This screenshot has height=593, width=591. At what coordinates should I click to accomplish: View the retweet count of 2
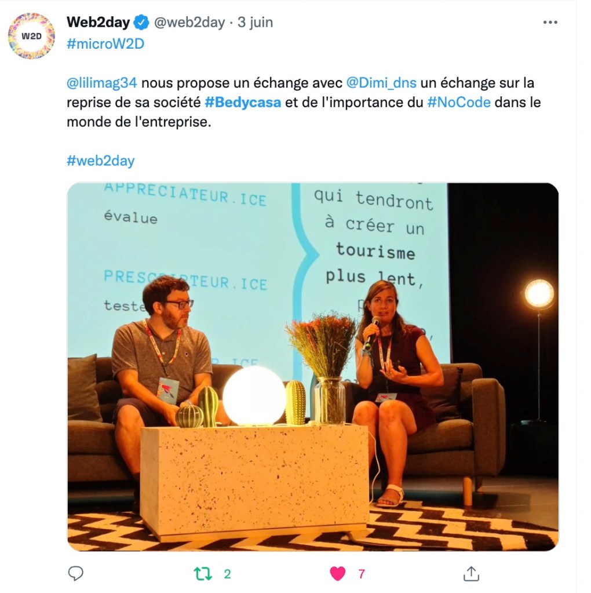pyautogui.click(x=227, y=574)
